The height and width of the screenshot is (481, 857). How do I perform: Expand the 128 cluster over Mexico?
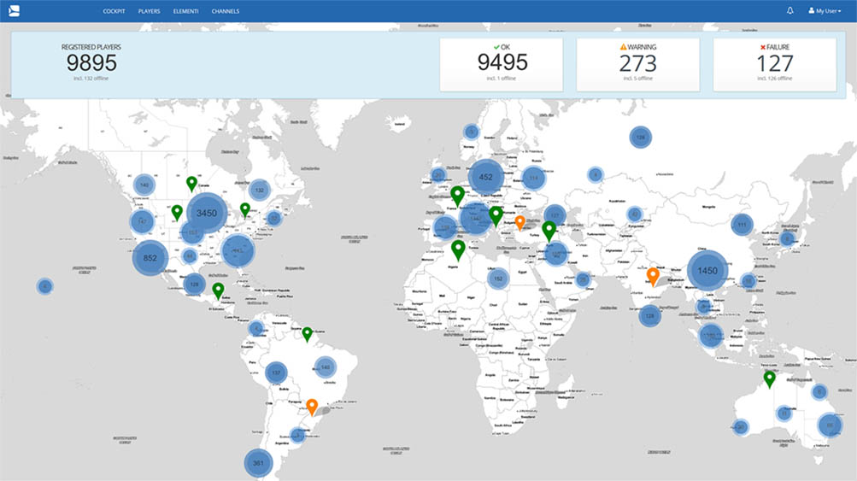[x=194, y=284]
